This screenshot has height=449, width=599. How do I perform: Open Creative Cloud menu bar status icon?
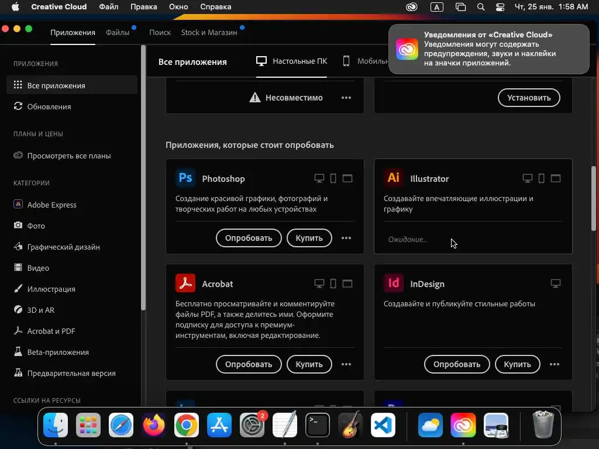click(x=411, y=7)
